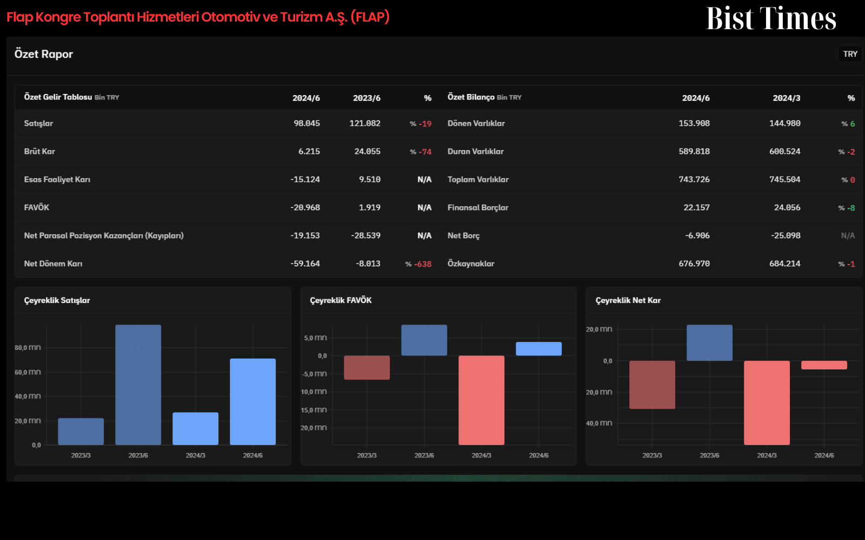Select the Satışlar row label
The image size is (865, 540).
pos(38,124)
